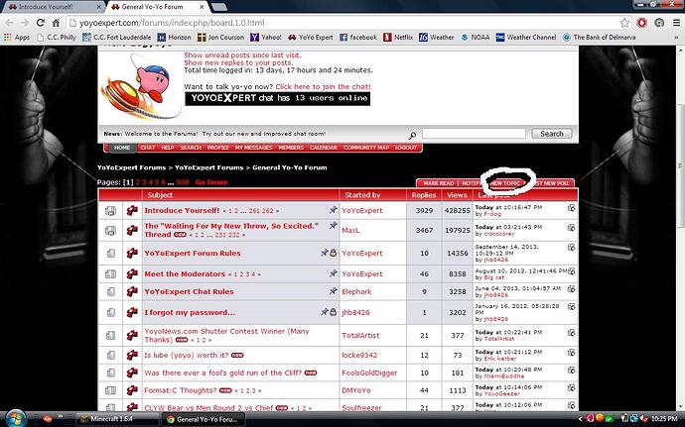Open the CHAT menu item
Image resolution: width=685 pixels, height=427 pixels.
click(148, 148)
